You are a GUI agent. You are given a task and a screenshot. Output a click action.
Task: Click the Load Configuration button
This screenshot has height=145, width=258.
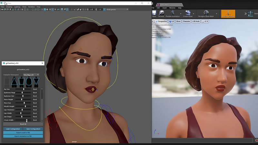[13, 129]
